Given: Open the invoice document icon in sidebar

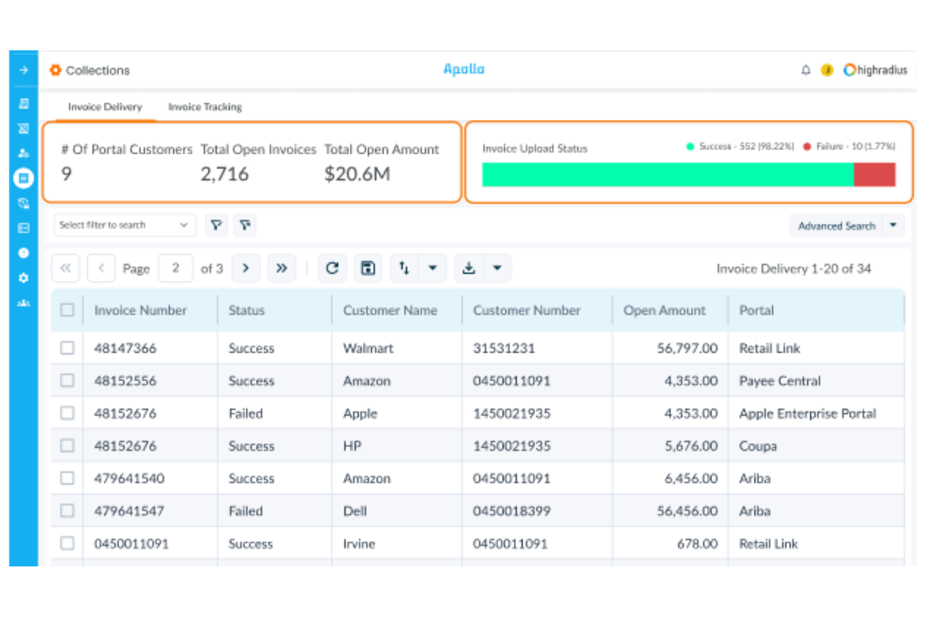Looking at the screenshot, I should click(24, 104).
